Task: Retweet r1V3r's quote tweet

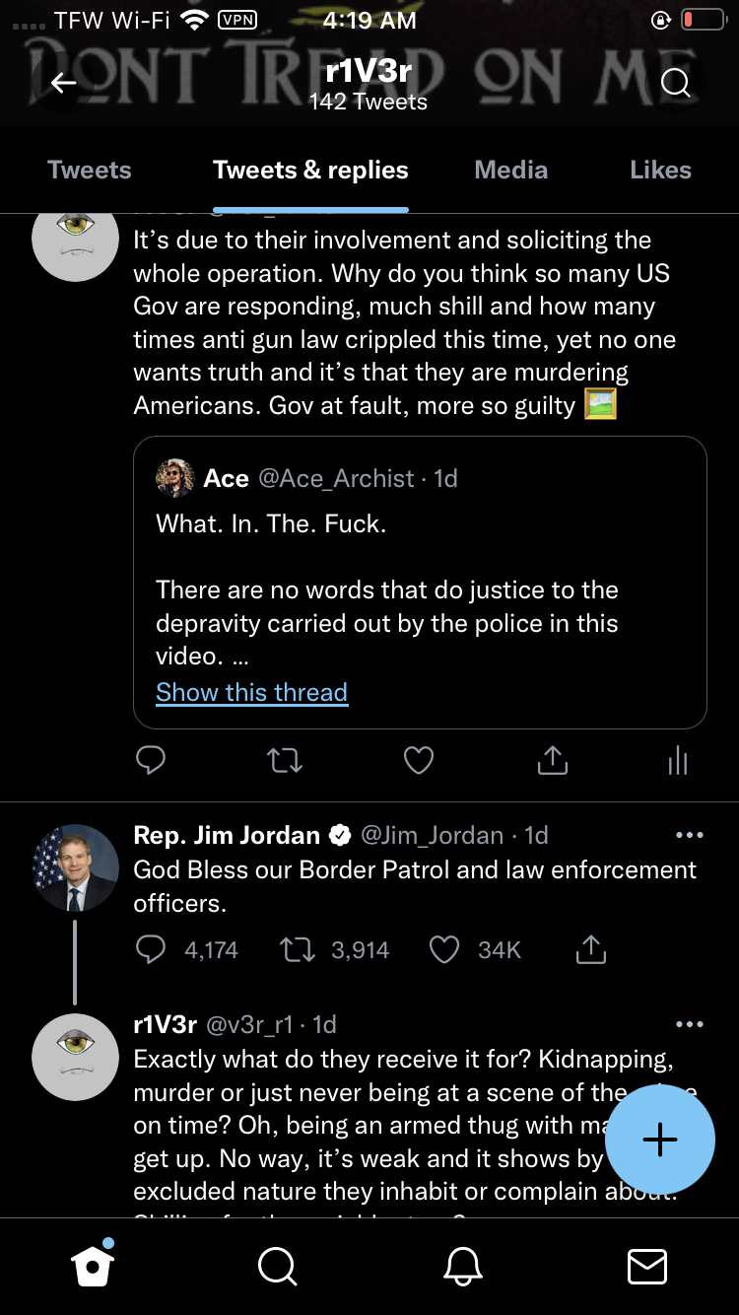Action: tap(285, 760)
